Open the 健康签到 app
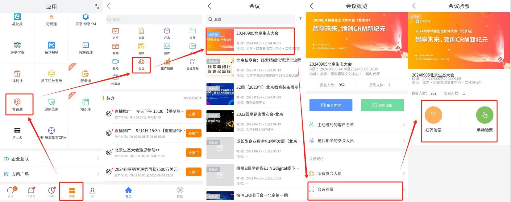 click(52, 105)
